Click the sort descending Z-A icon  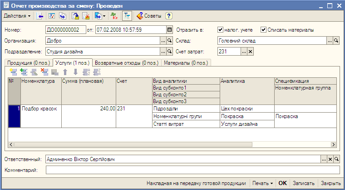click(x=96, y=71)
